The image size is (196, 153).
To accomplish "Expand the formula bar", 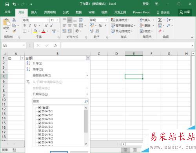I will tap(192, 45).
